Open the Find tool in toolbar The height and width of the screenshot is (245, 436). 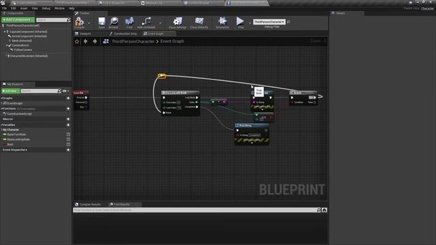[x=129, y=22]
